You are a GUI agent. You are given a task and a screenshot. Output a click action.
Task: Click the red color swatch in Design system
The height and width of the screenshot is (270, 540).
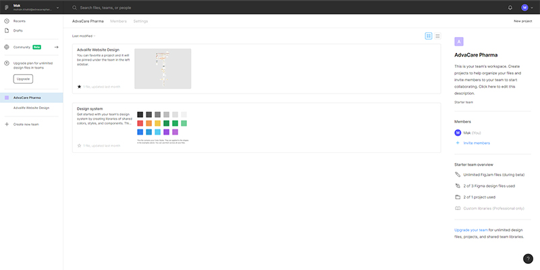coord(140,123)
